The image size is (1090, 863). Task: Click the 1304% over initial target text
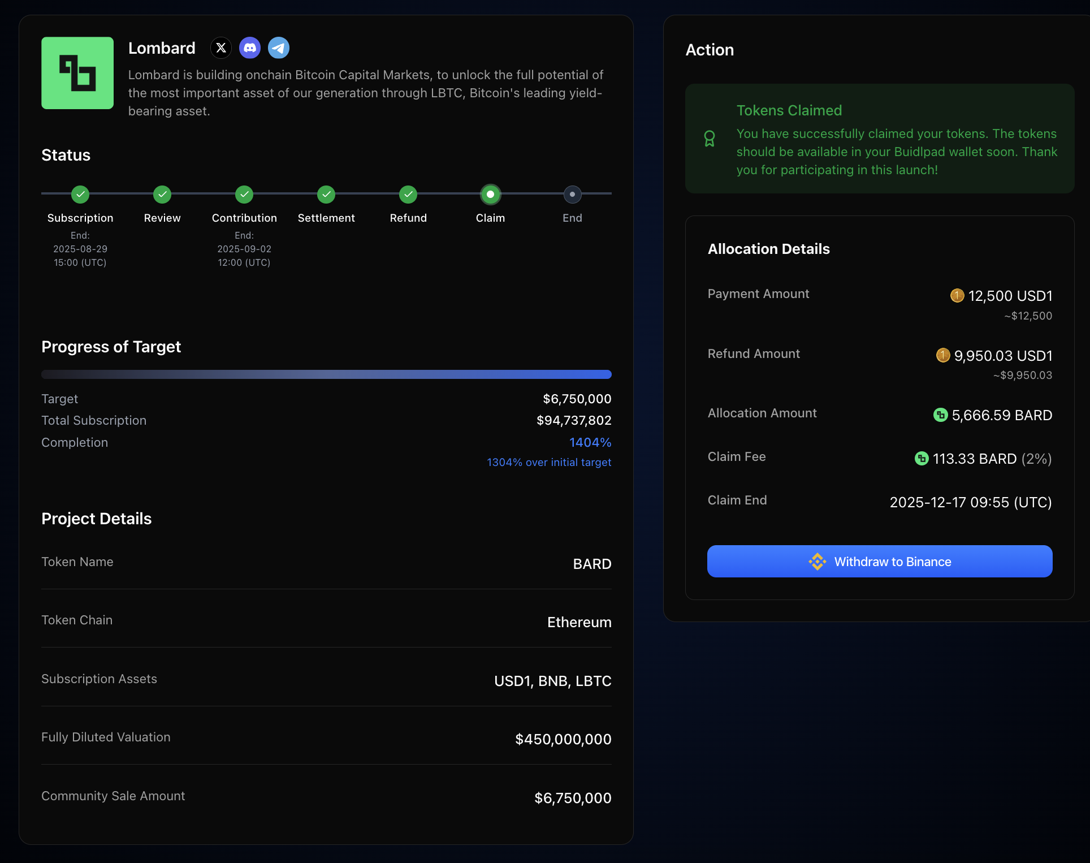pos(549,463)
